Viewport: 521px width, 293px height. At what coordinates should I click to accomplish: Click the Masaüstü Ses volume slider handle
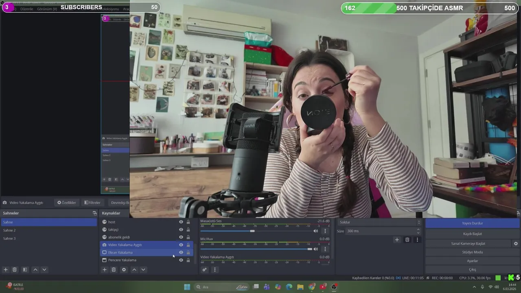tap(252, 231)
